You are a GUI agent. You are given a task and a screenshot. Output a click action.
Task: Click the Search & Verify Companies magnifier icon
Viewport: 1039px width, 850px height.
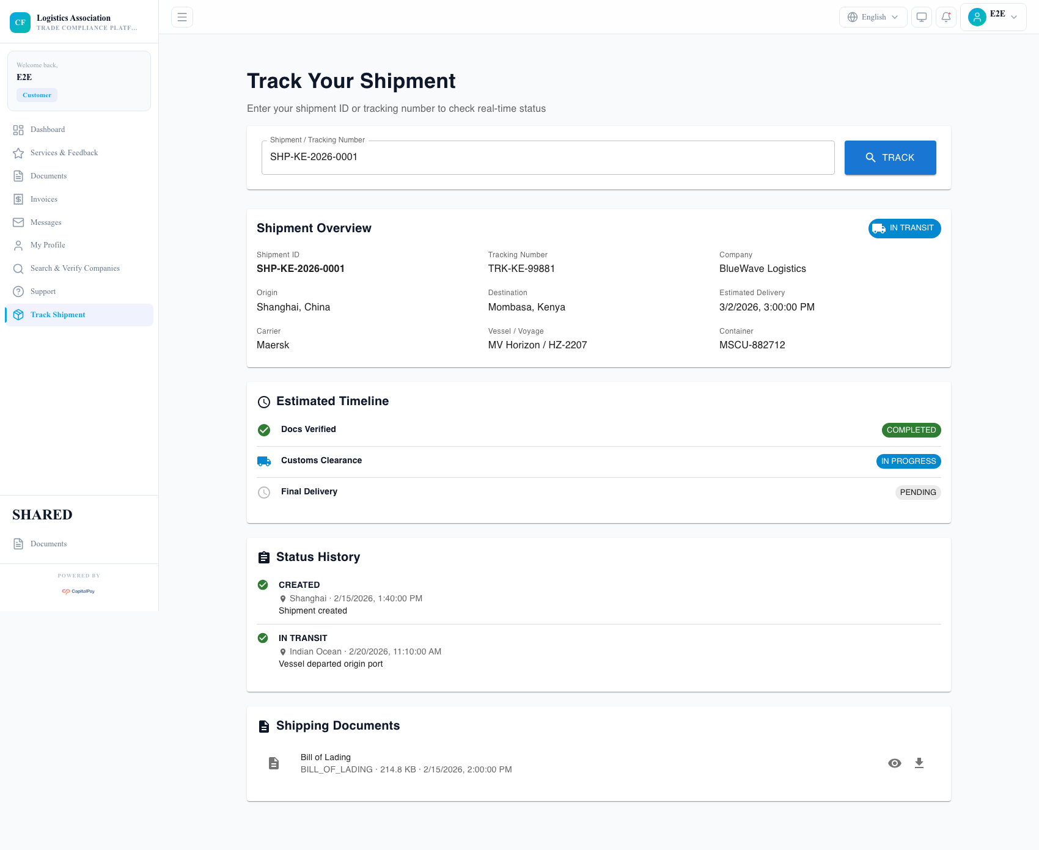coord(18,268)
